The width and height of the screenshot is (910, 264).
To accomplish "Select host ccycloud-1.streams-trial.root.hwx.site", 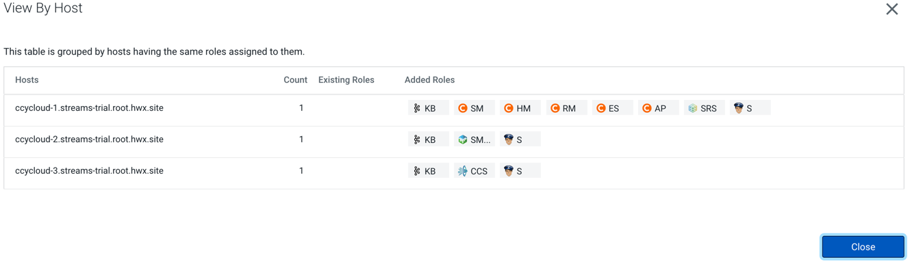I will click(x=89, y=108).
